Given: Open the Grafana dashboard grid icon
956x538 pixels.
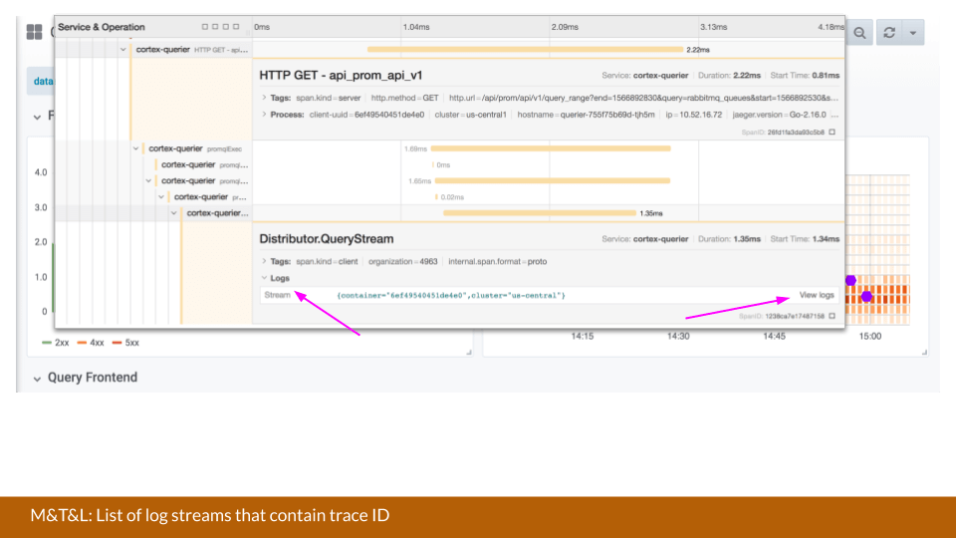Looking at the screenshot, I should click(34, 32).
